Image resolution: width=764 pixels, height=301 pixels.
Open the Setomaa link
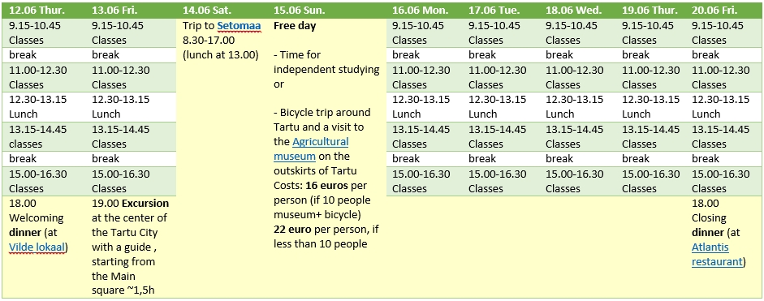[x=239, y=26]
